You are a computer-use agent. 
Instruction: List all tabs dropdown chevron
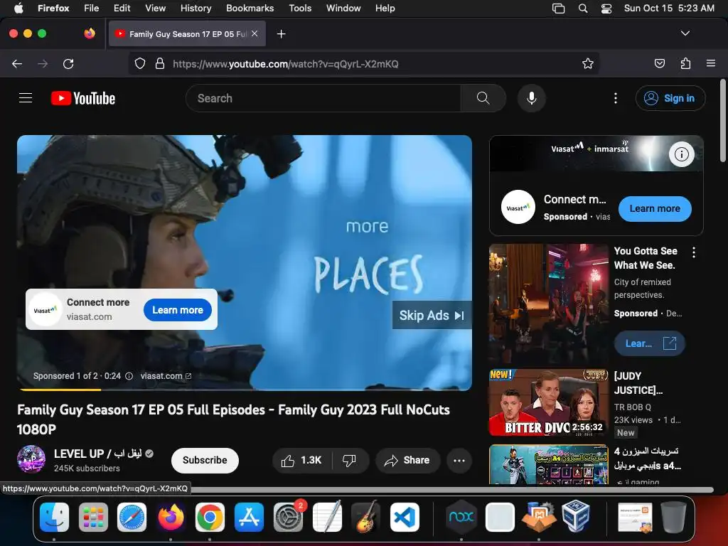pos(685,33)
